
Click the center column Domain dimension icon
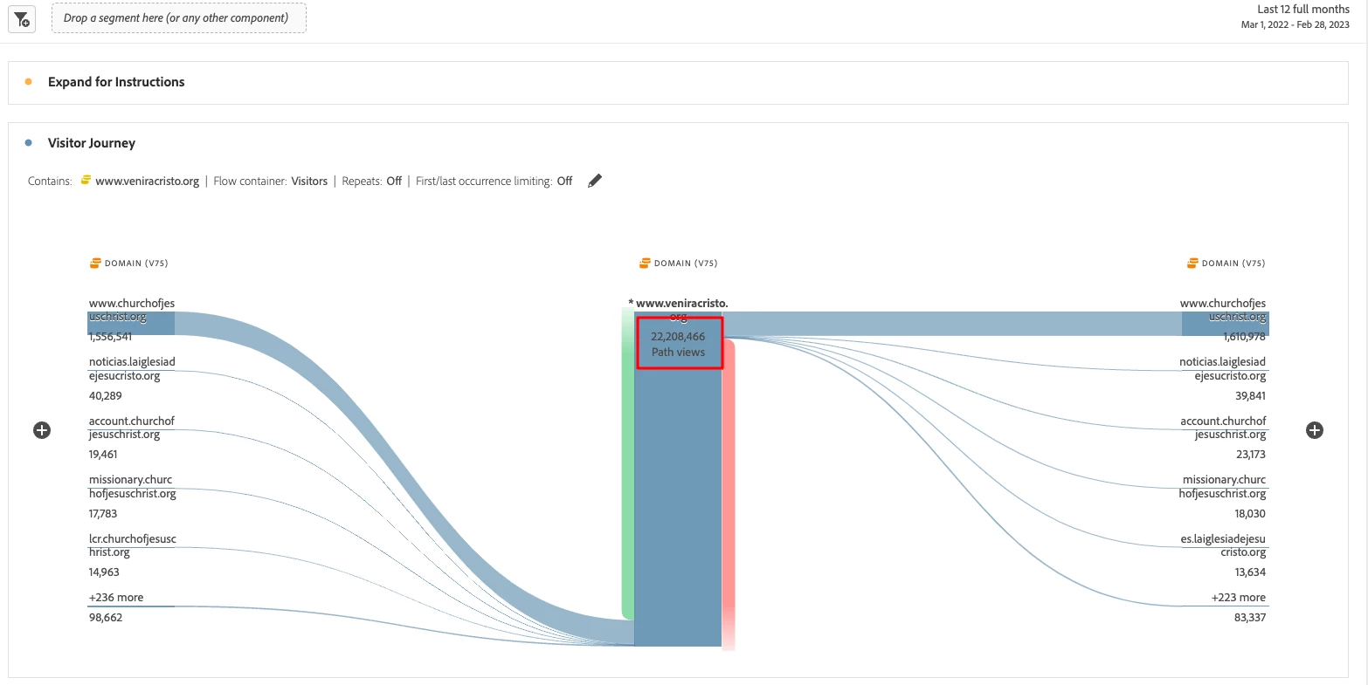645,263
